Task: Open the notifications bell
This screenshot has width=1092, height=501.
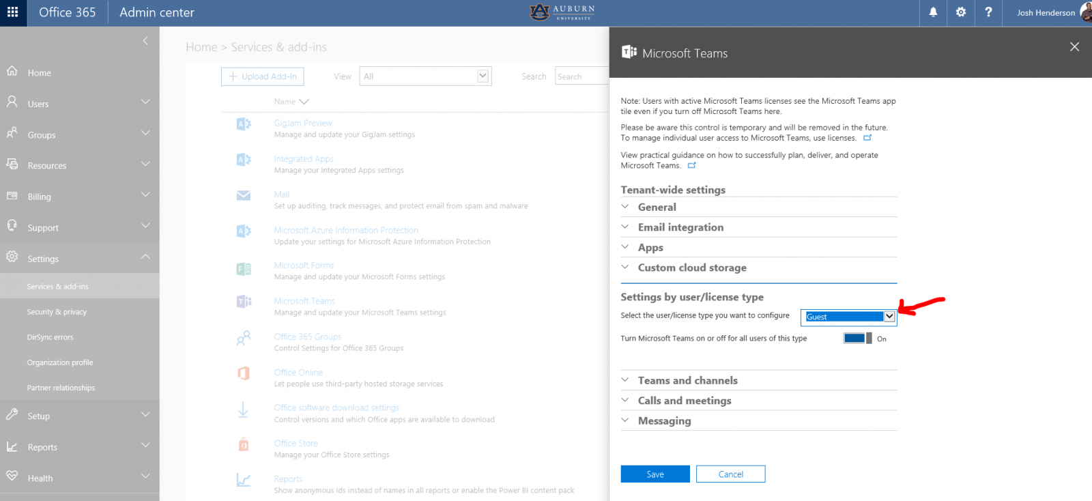Action: tap(933, 12)
